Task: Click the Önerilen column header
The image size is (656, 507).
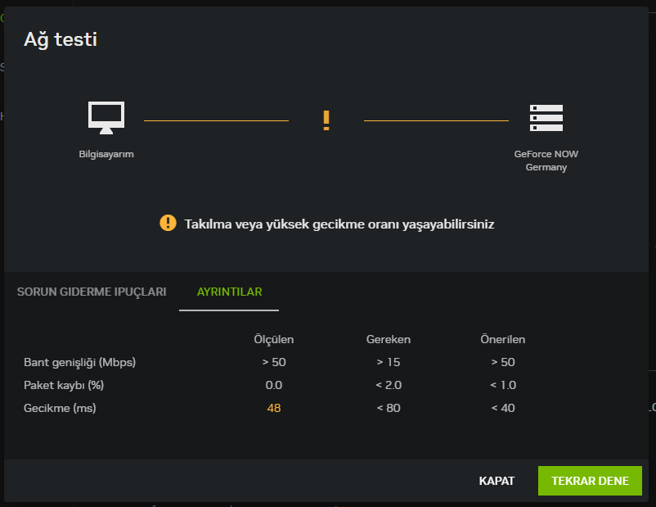Action: coord(502,339)
